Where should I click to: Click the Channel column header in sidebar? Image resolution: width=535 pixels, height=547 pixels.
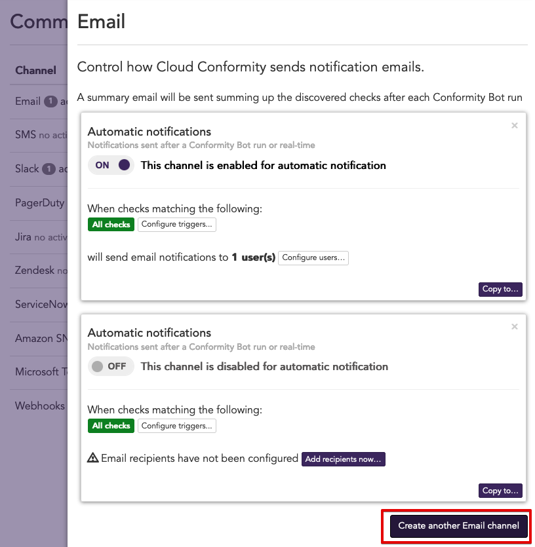[35, 70]
